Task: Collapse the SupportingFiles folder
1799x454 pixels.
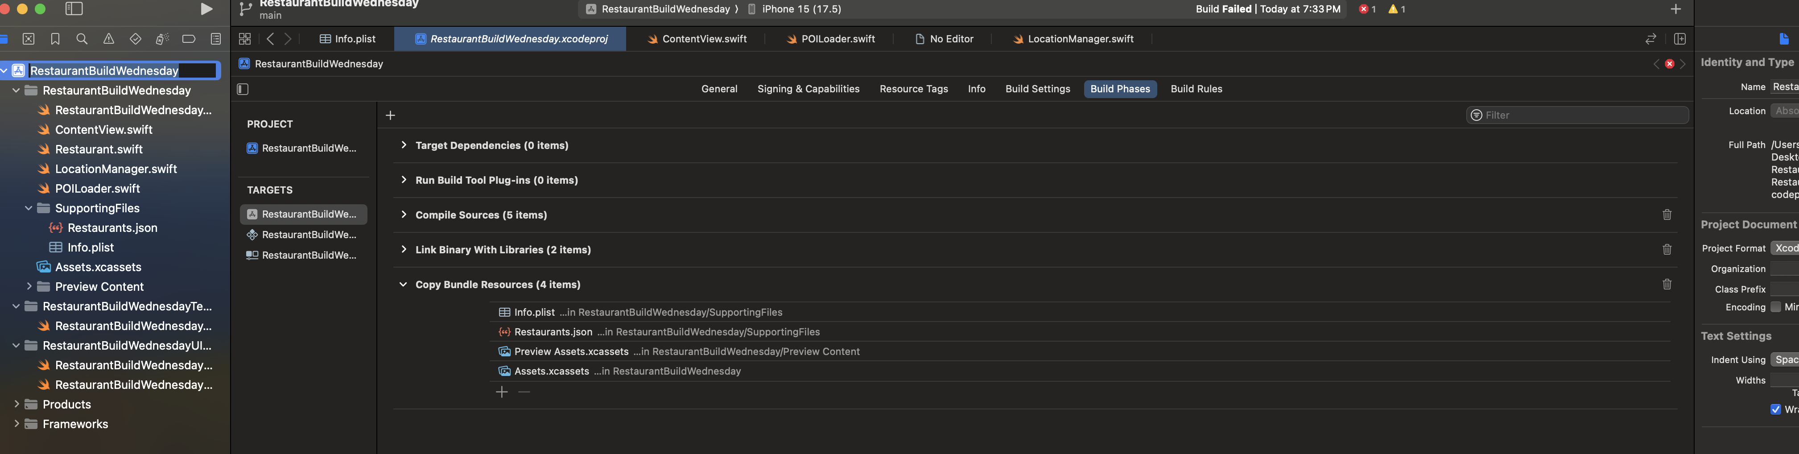Action: tap(29, 208)
